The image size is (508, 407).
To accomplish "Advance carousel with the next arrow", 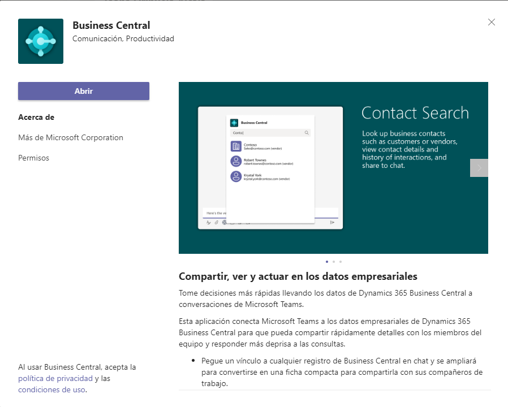I will pos(479,168).
